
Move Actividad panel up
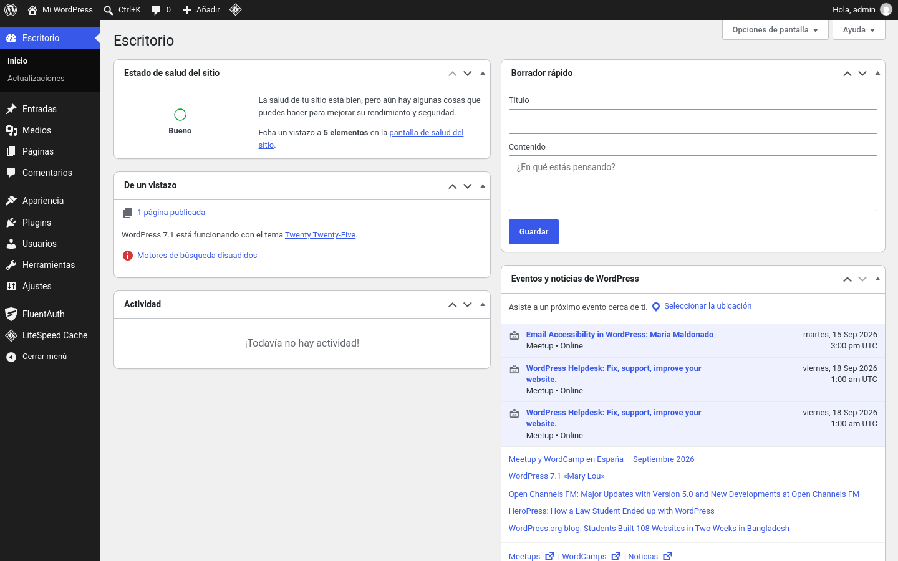453,305
